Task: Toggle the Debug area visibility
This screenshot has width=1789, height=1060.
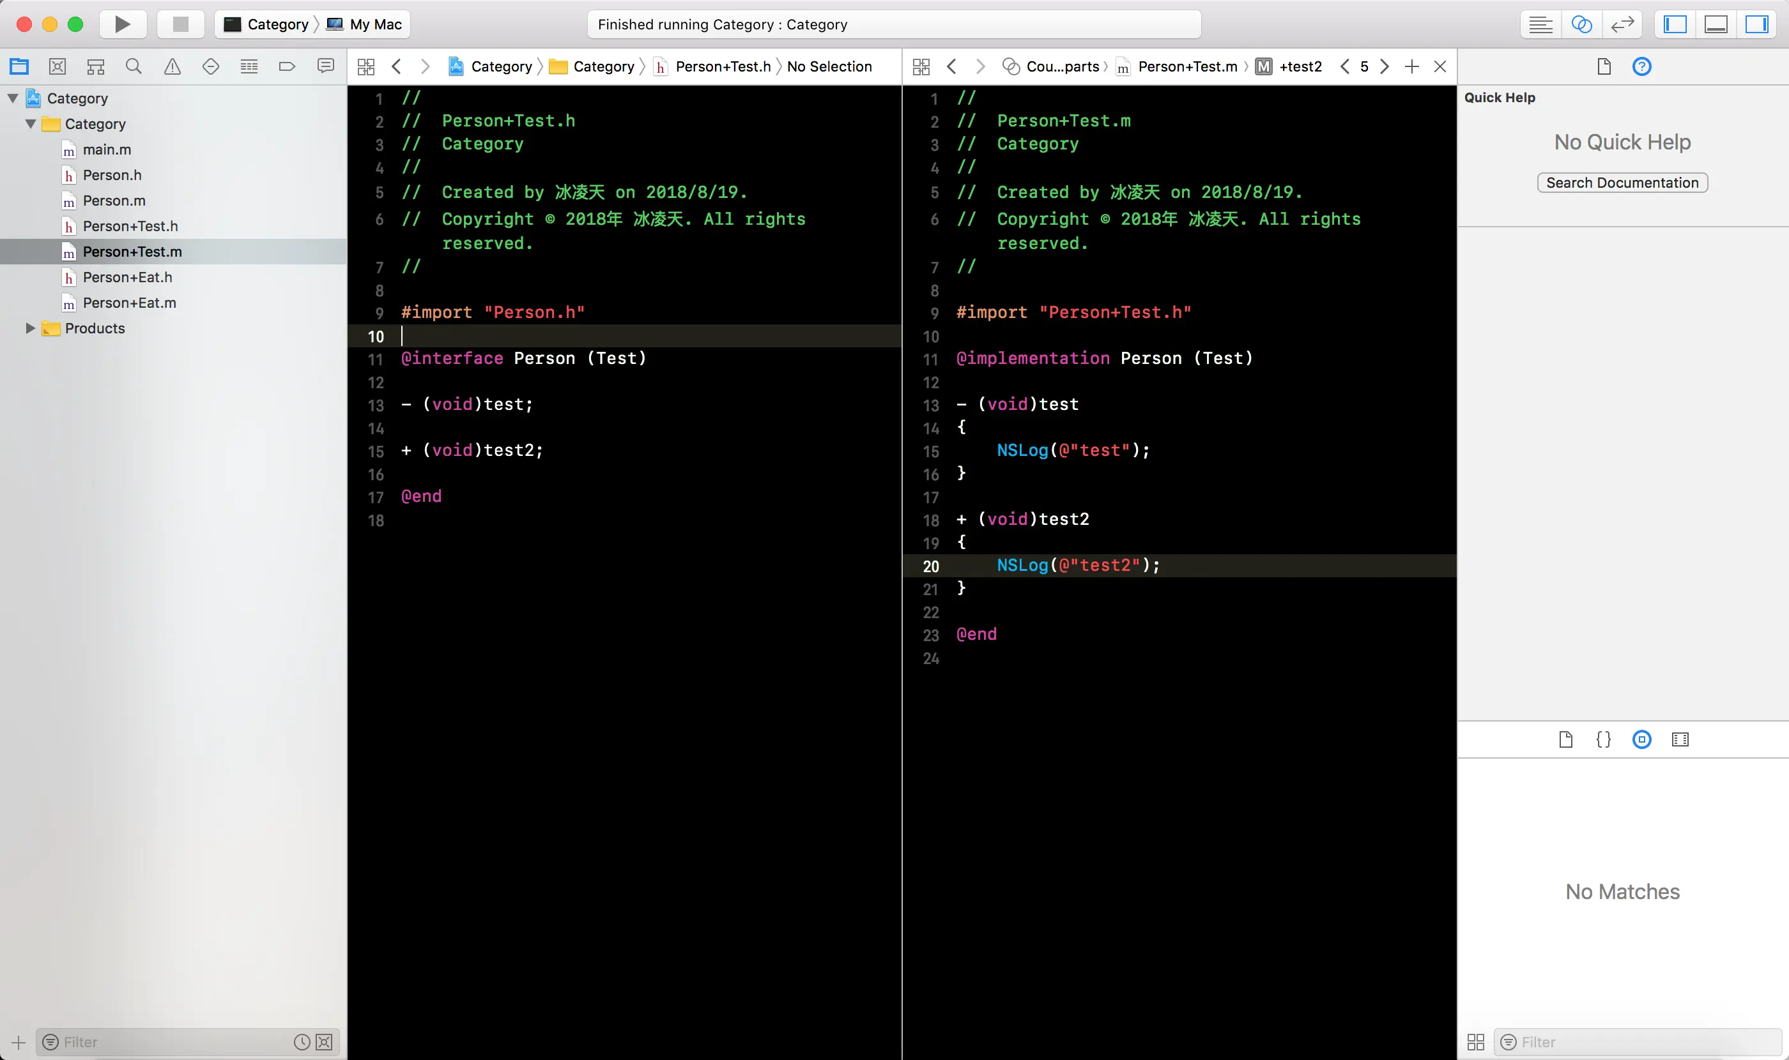Action: tap(1716, 24)
